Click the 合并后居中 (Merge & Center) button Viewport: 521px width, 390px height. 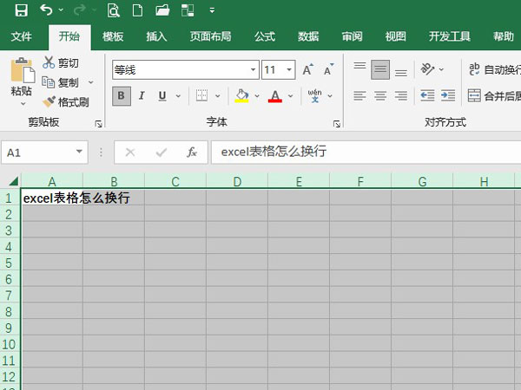pos(493,95)
